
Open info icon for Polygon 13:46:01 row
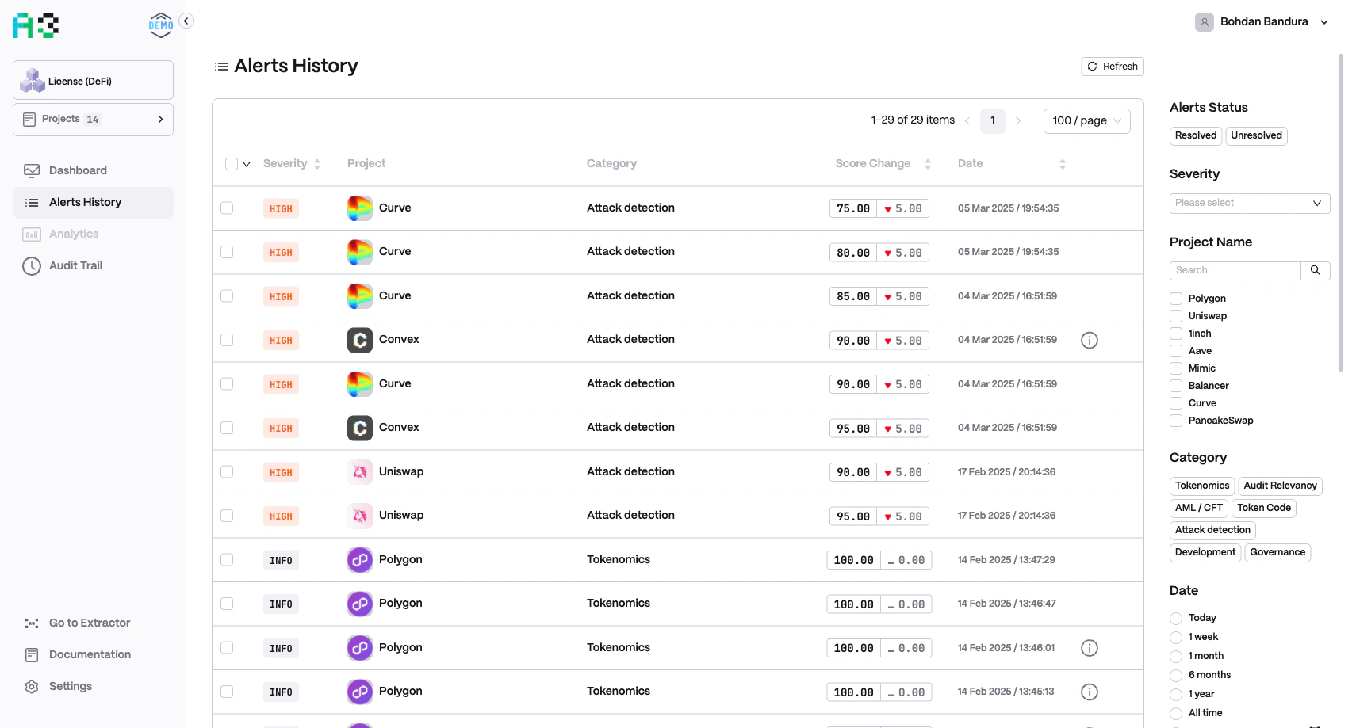1090,648
